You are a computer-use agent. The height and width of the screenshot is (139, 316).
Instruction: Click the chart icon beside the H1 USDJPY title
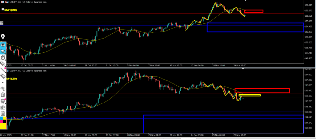click(7, 70)
